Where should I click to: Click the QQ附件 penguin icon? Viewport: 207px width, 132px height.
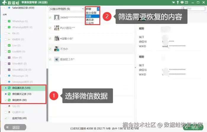pos(9,112)
